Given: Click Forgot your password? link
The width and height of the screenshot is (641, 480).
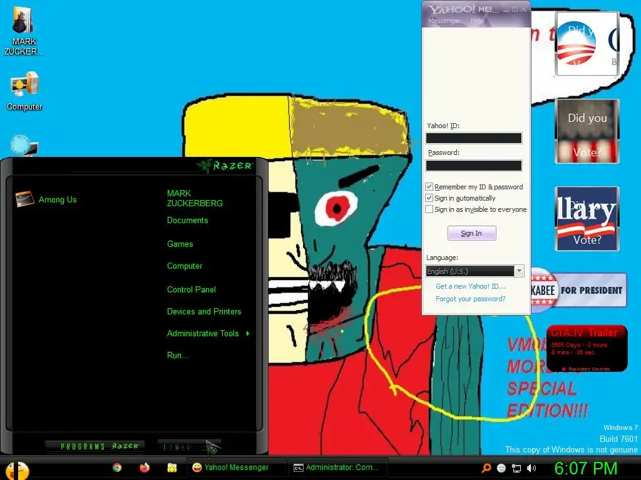Looking at the screenshot, I should click(471, 299).
